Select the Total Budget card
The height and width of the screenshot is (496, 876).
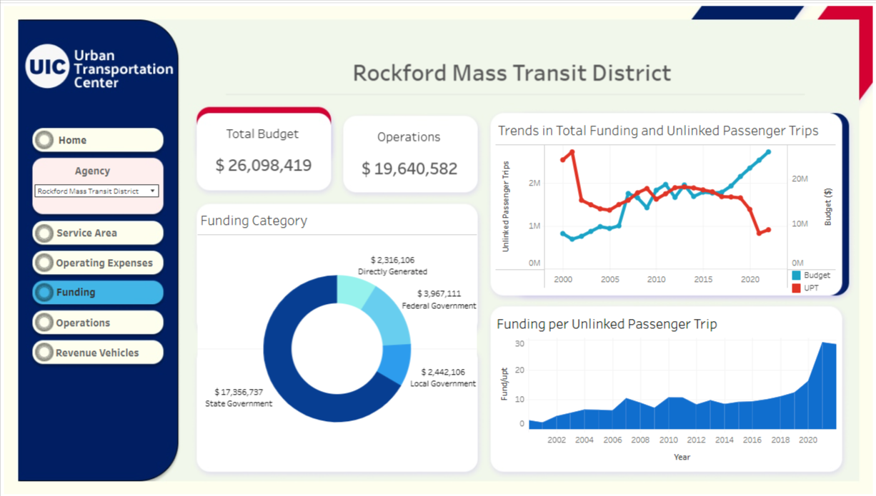point(264,151)
